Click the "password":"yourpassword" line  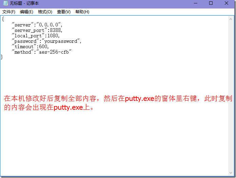pos(47,41)
